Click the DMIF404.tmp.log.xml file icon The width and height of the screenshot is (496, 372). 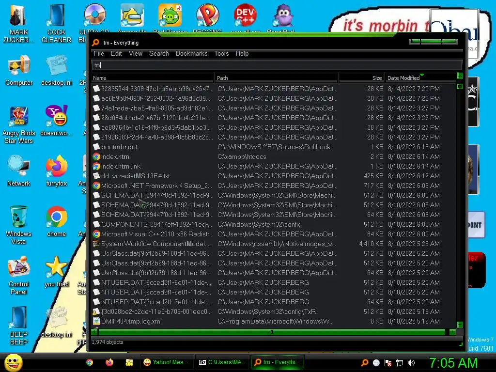[x=96, y=322]
